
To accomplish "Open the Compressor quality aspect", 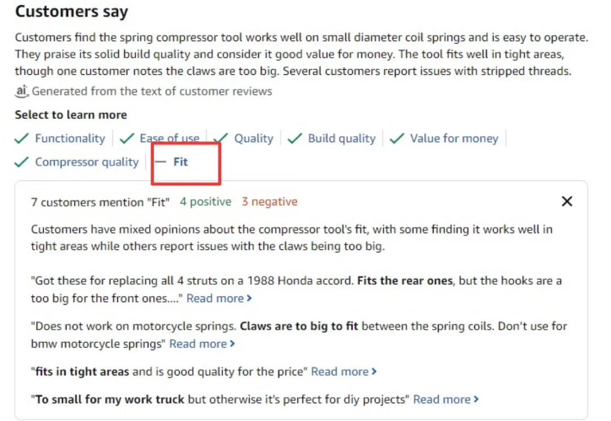I will [87, 162].
